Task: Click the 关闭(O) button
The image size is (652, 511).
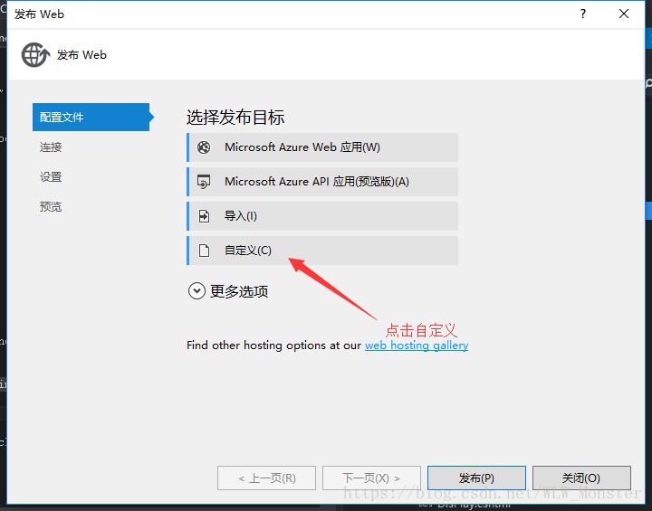Action: [581, 478]
